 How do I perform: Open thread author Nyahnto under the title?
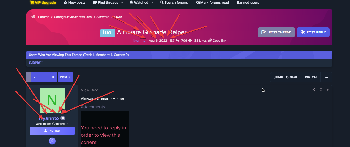[x=139, y=41]
